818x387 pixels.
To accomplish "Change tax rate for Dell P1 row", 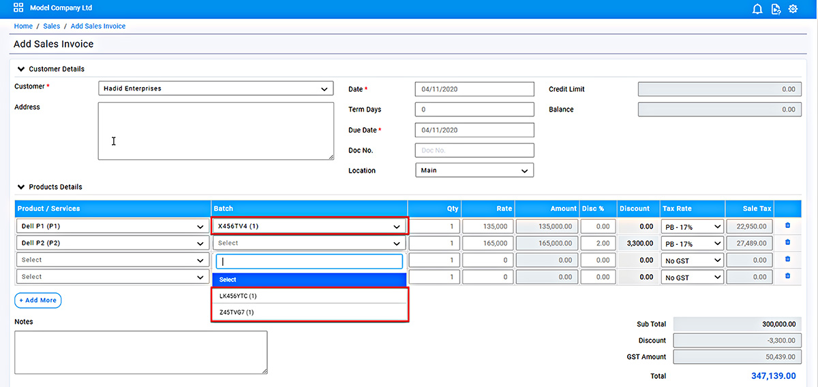I will click(692, 226).
